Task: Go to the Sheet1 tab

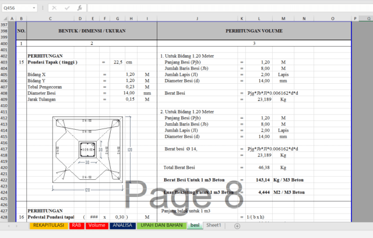Action: 213,225
